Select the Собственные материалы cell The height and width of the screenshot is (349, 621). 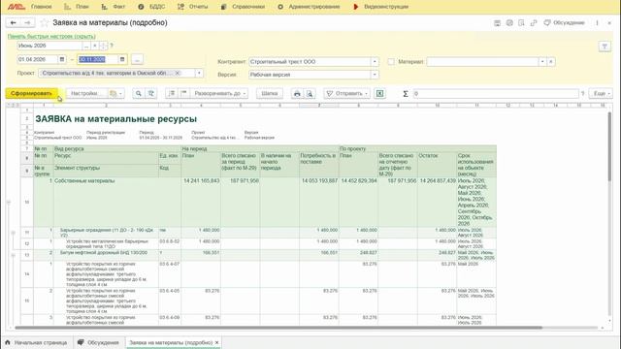116,202
